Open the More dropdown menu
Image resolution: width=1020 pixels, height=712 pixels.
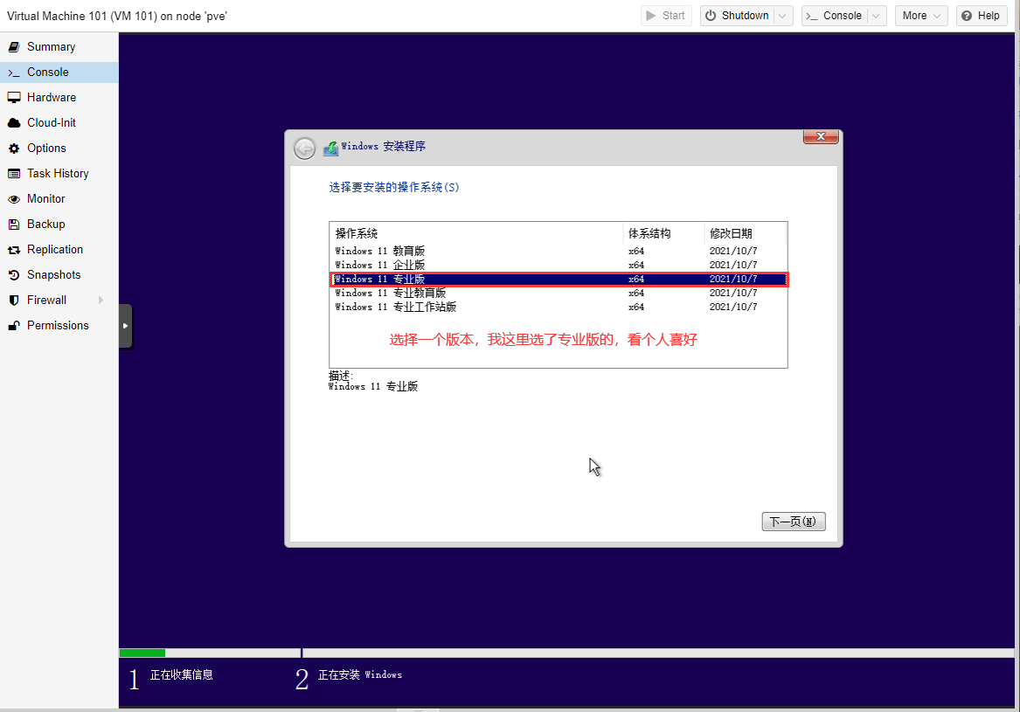pos(921,16)
